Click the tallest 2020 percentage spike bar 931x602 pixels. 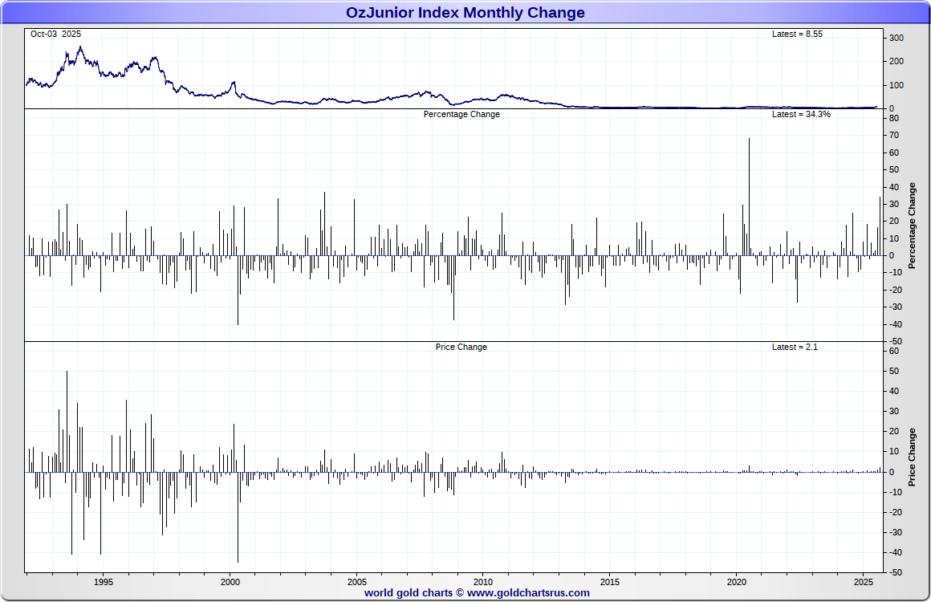(749, 197)
